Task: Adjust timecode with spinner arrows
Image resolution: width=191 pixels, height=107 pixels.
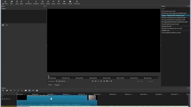Action: (56, 81)
